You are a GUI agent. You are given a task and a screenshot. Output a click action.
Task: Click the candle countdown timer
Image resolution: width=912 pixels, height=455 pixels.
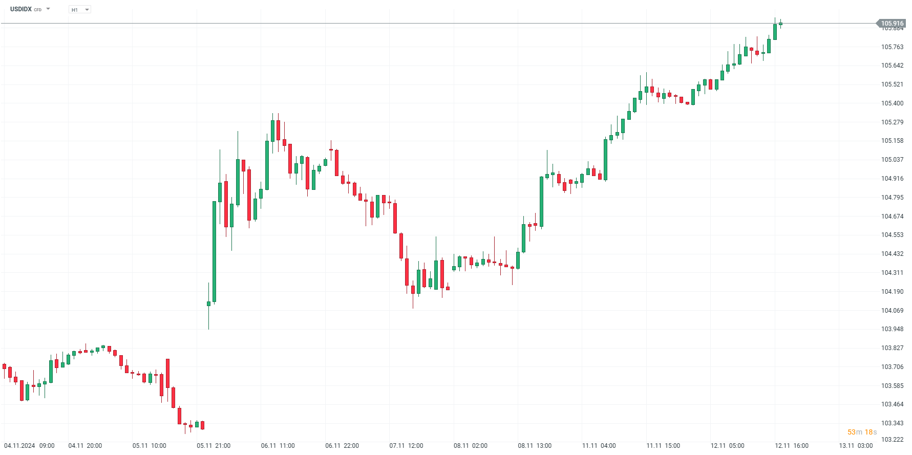862,432
